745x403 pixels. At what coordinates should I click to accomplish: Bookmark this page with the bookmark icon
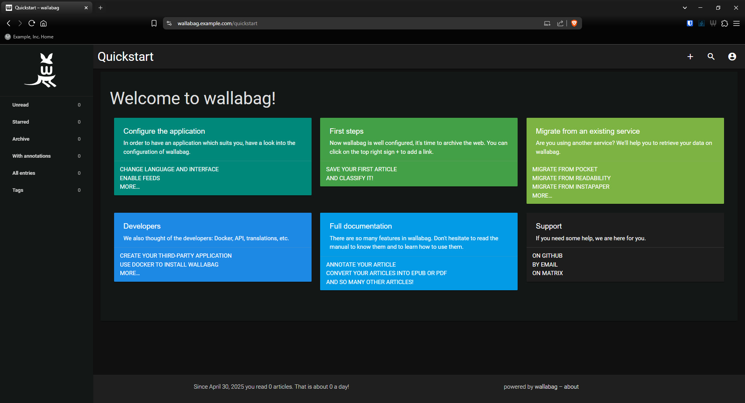(x=154, y=23)
